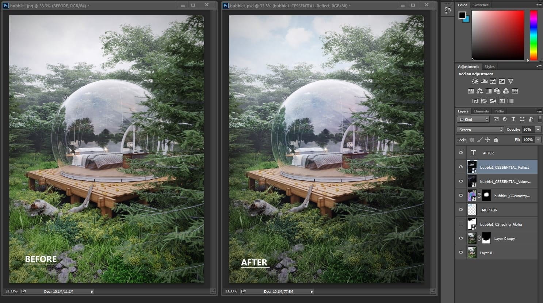Image resolution: width=543 pixels, height=303 pixels.
Task: Select the Adjustments panel tab
Action: click(469, 67)
